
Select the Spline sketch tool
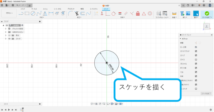point(39,14)
